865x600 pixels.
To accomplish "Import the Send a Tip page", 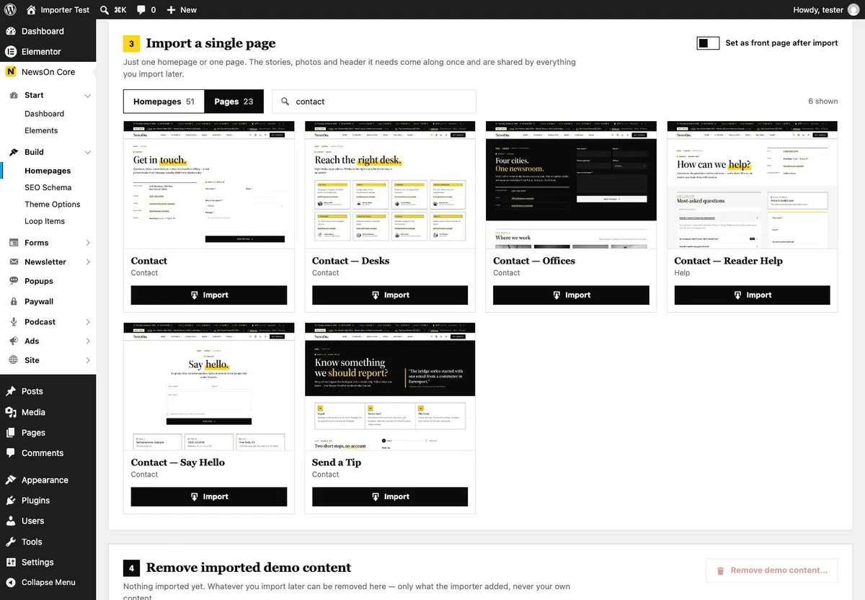I will [390, 497].
